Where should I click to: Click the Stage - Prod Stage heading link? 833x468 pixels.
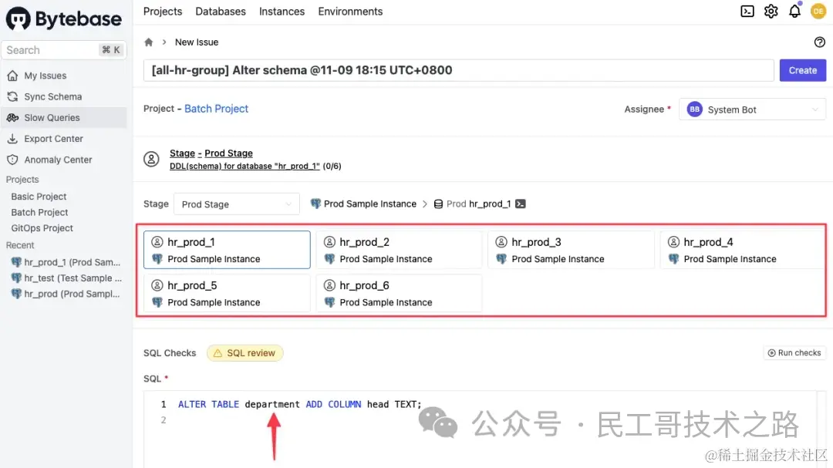click(x=211, y=153)
